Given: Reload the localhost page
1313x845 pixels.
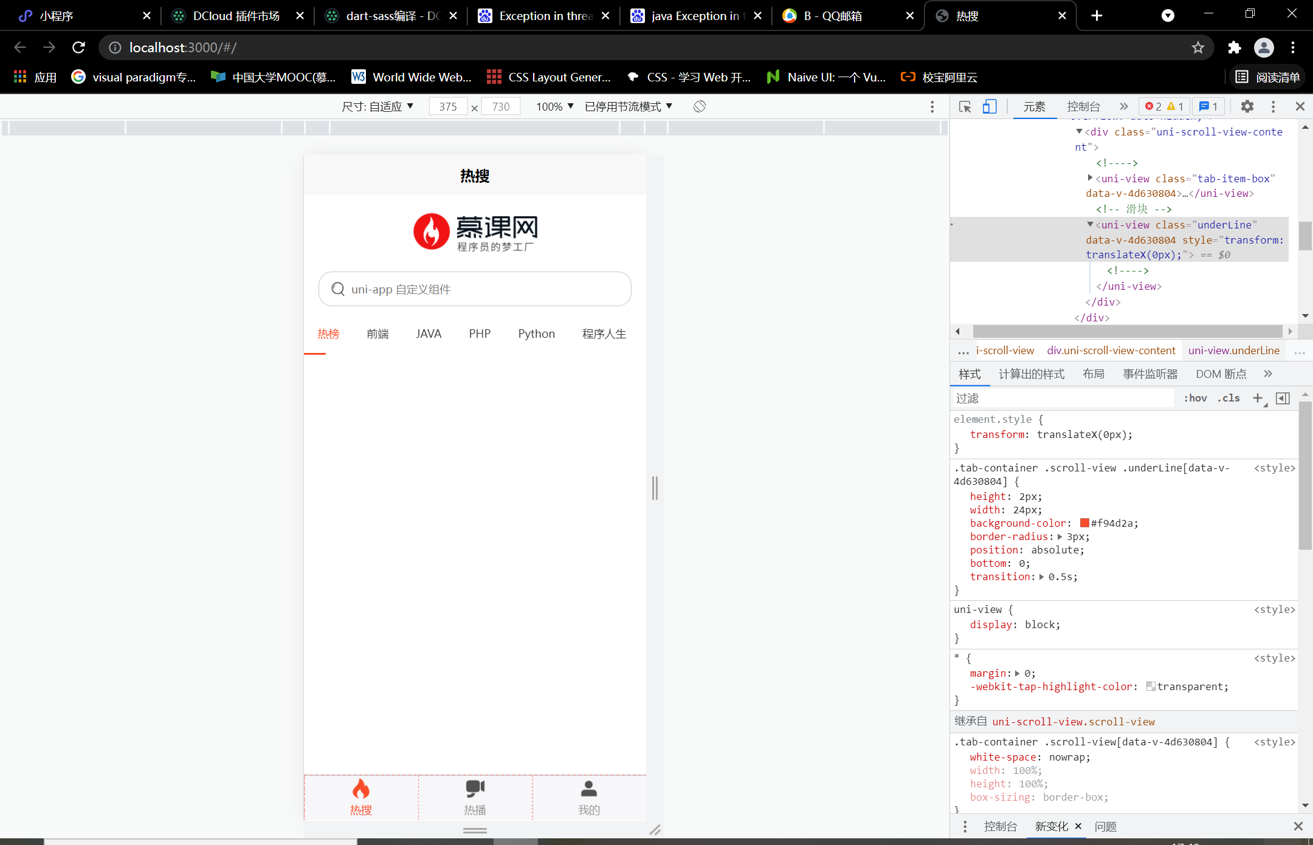Looking at the screenshot, I should click(78, 47).
